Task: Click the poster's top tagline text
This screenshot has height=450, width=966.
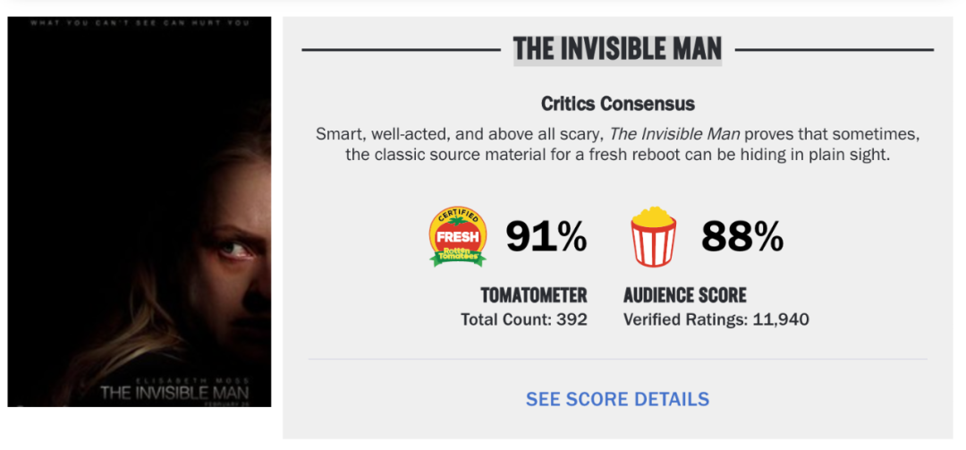Action: pos(140,22)
